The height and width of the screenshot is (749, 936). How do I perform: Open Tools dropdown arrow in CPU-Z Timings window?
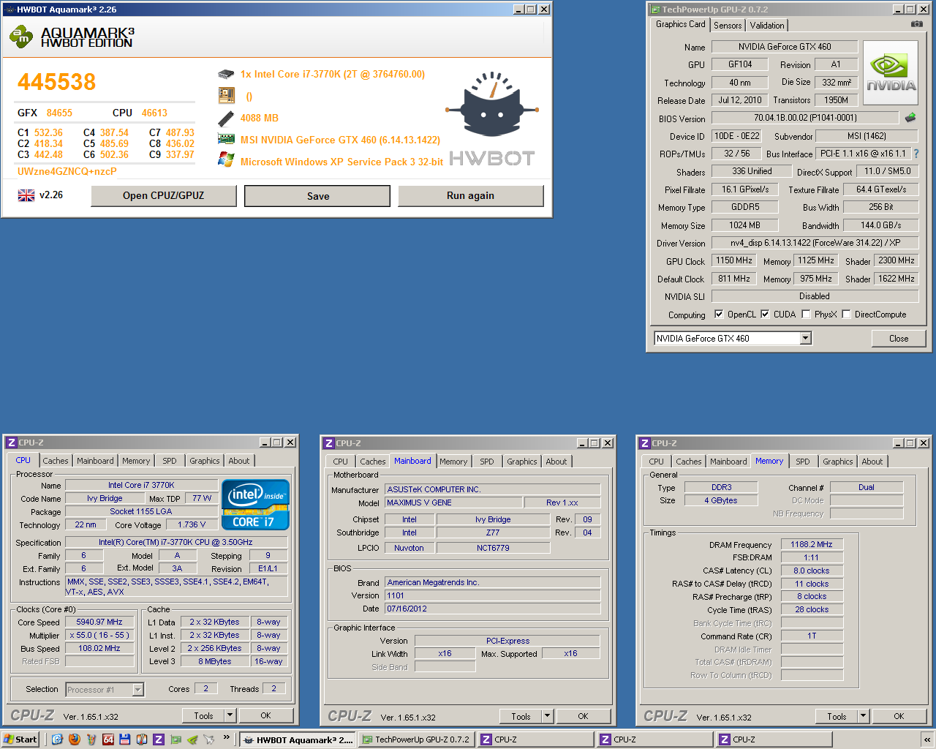point(863,716)
